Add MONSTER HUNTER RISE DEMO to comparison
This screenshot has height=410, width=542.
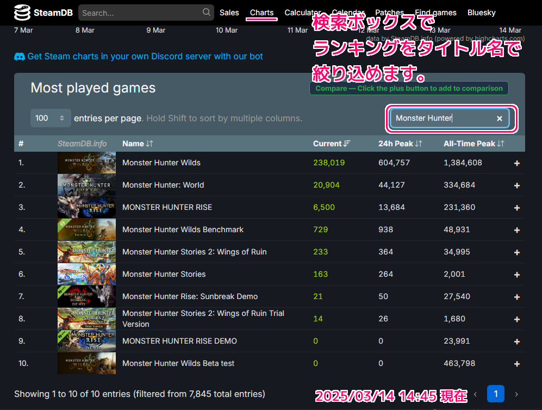(517, 341)
